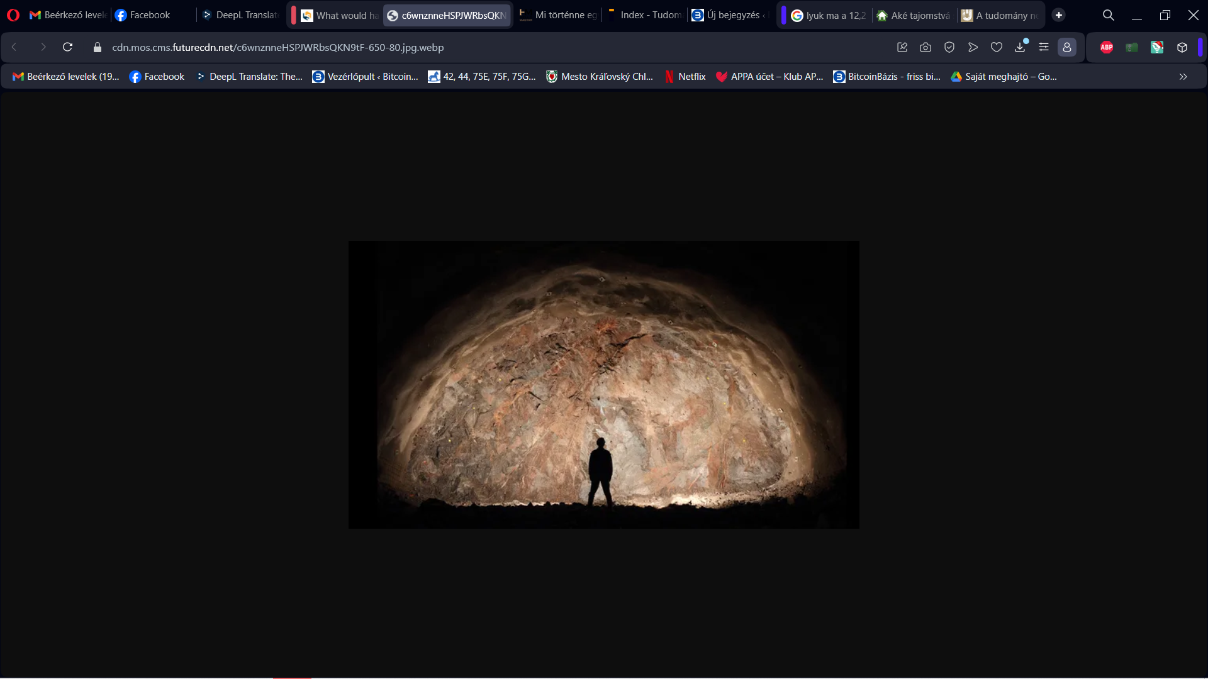
Task: Open the Mesto Kráľovský Chl... bookmark
Action: [600, 77]
